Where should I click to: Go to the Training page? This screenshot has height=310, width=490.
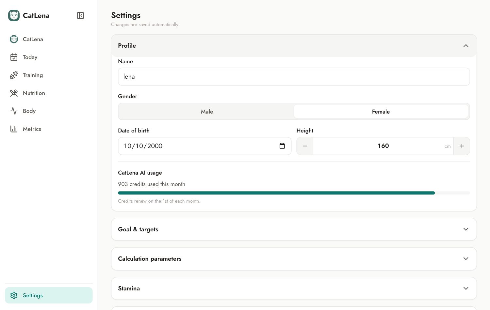tap(49, 75)
